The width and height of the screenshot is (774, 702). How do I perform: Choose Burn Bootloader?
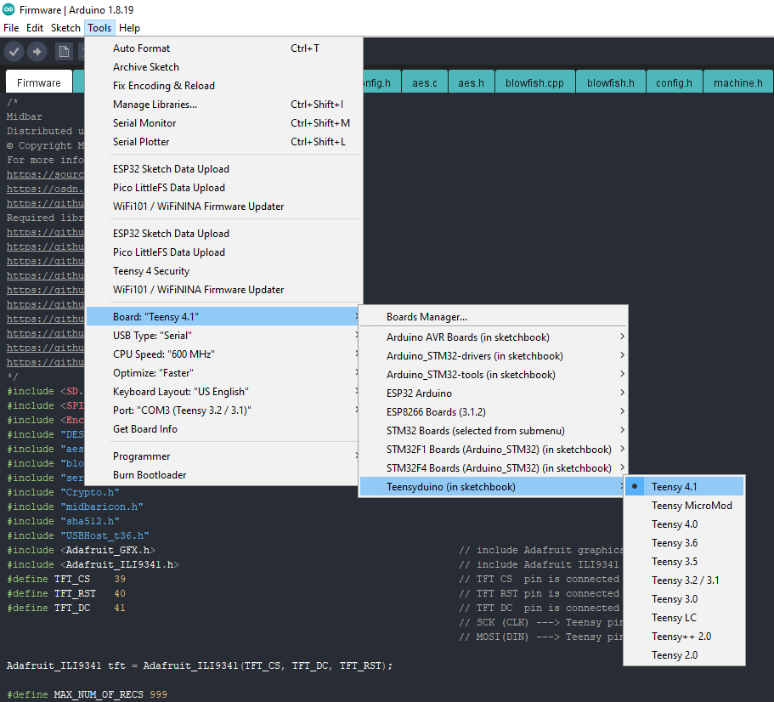coord(223,475)
